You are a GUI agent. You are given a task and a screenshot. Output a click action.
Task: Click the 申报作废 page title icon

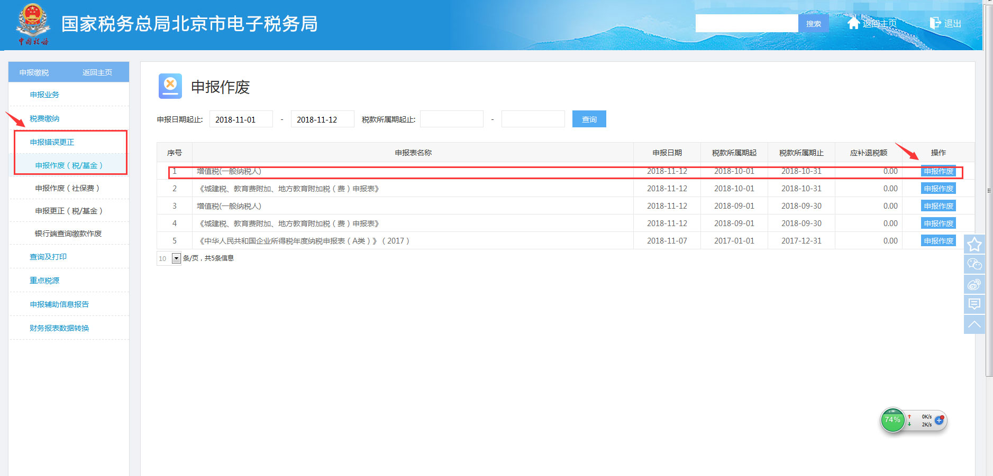tap(170, 86)
